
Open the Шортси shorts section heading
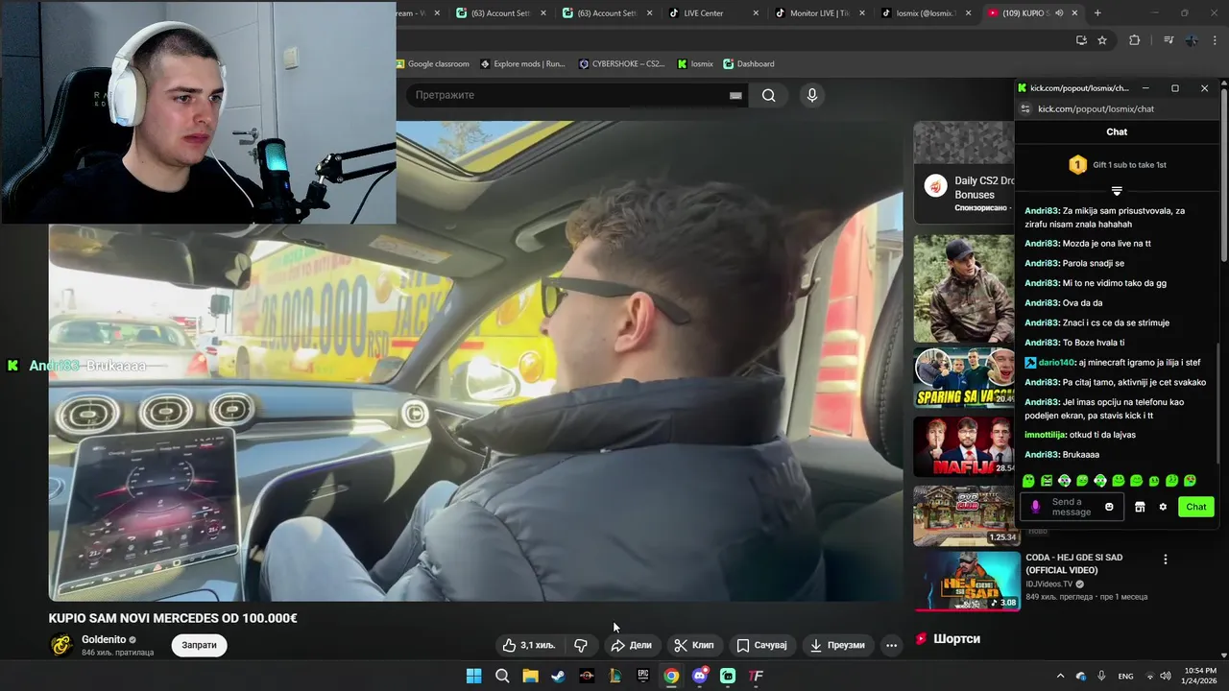pyautogui.click(x=956, y=638)
